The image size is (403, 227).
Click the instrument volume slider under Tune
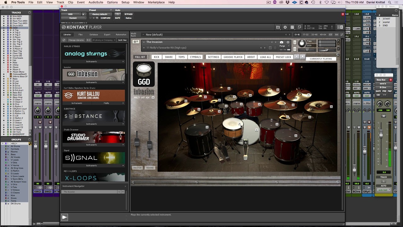point(327,50)
